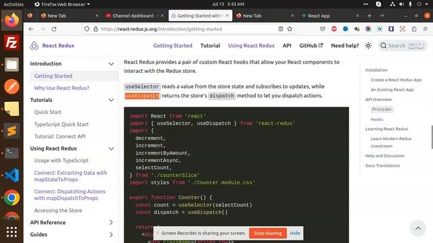433x243 pixels.
Task: Open Using React Redux nav item
Action: 251,45
